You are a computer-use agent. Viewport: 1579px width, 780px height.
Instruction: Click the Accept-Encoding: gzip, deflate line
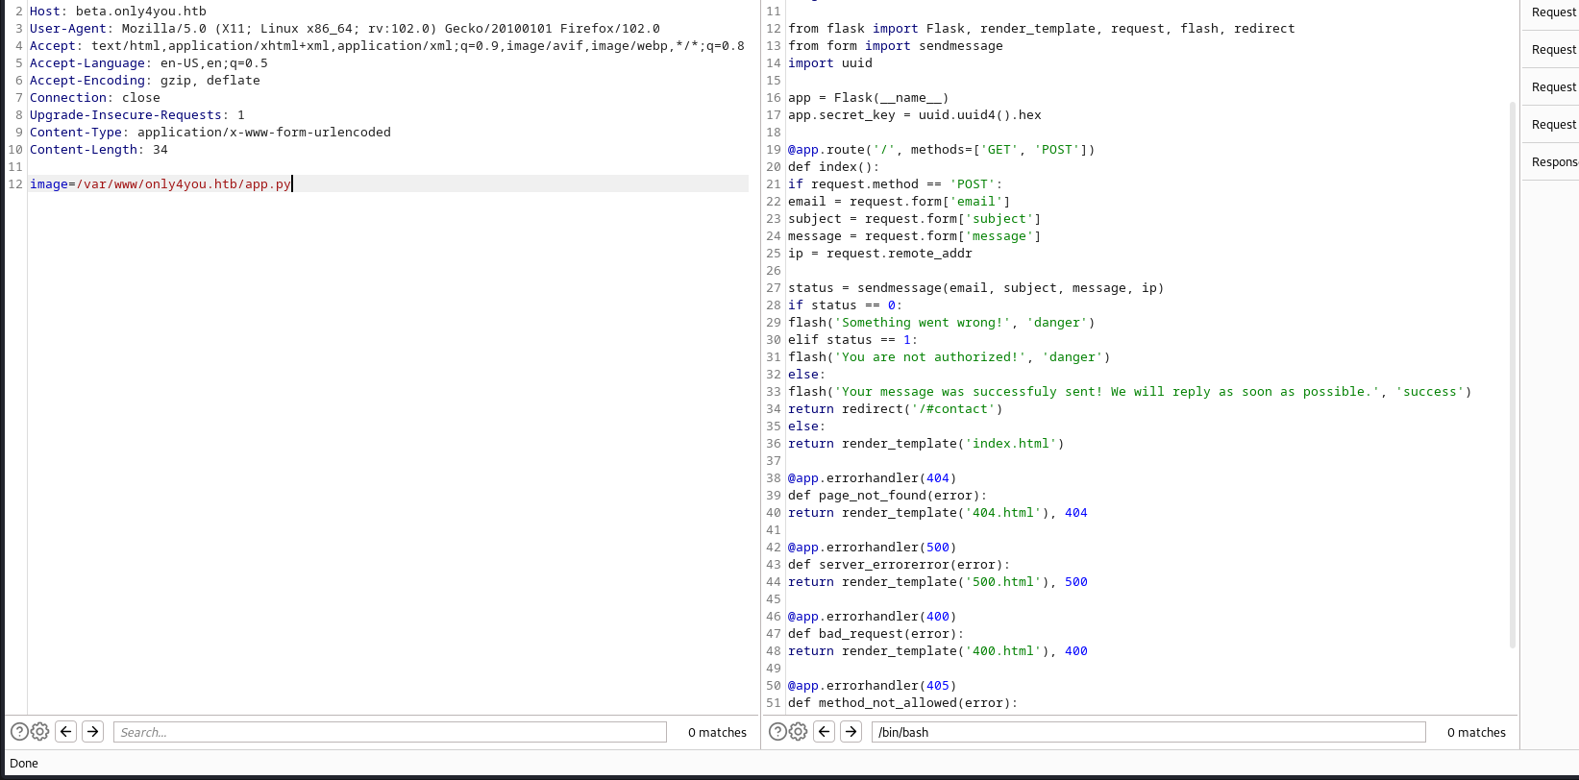click(145, 81)
